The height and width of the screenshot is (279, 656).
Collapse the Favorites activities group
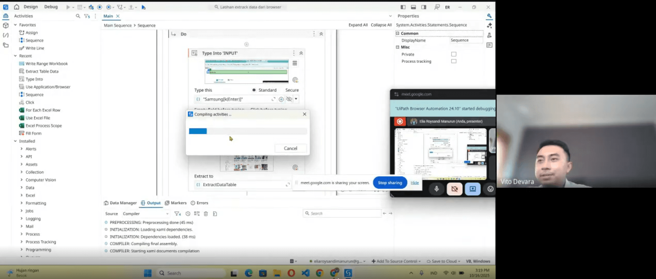point(15,25)
